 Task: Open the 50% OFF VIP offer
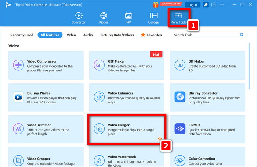[171, 4]
